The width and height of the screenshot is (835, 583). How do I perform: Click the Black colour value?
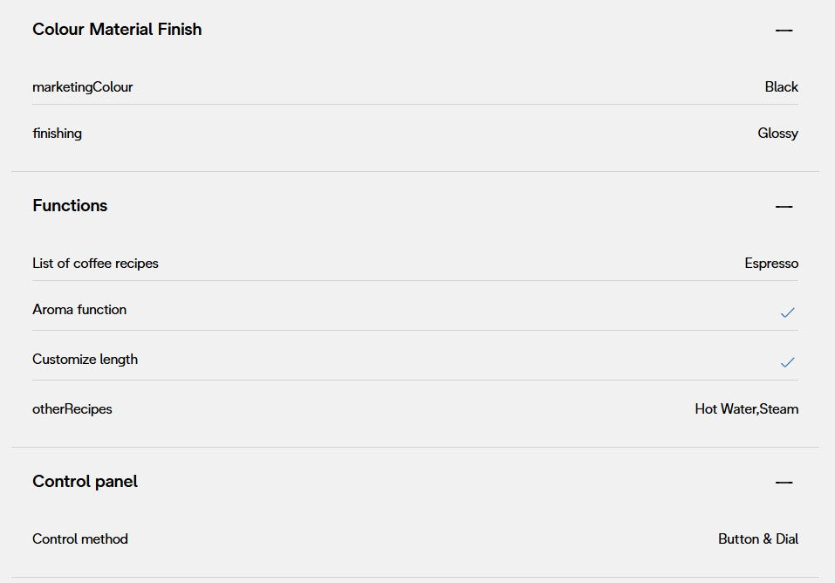(781, 87)
